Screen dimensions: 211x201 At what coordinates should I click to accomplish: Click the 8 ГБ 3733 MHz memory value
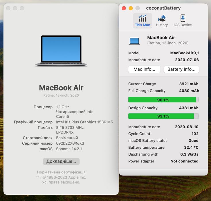(x=70, y=127)
